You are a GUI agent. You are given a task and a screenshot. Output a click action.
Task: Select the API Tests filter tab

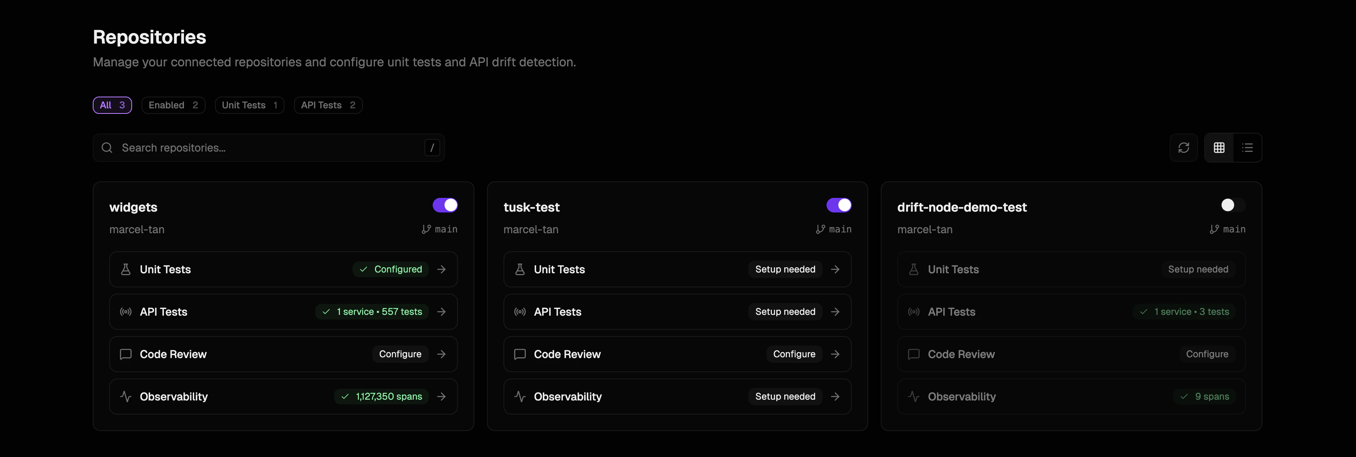coord(327,105)
